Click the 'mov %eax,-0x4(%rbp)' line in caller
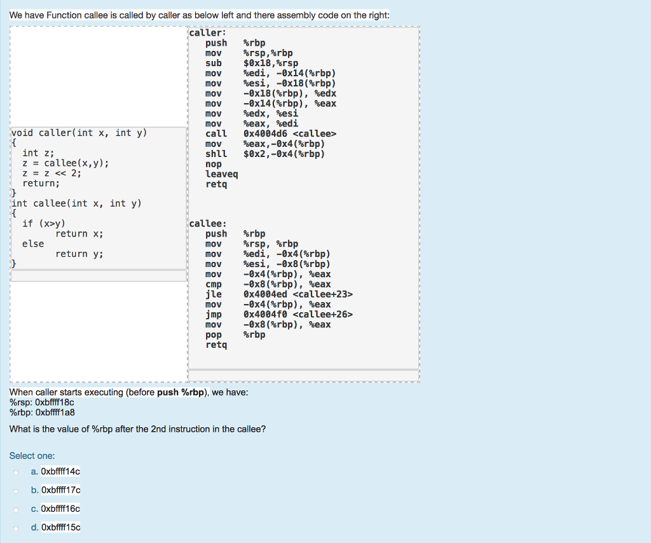This screenshot has width=651, height=543. pos(265,144)
